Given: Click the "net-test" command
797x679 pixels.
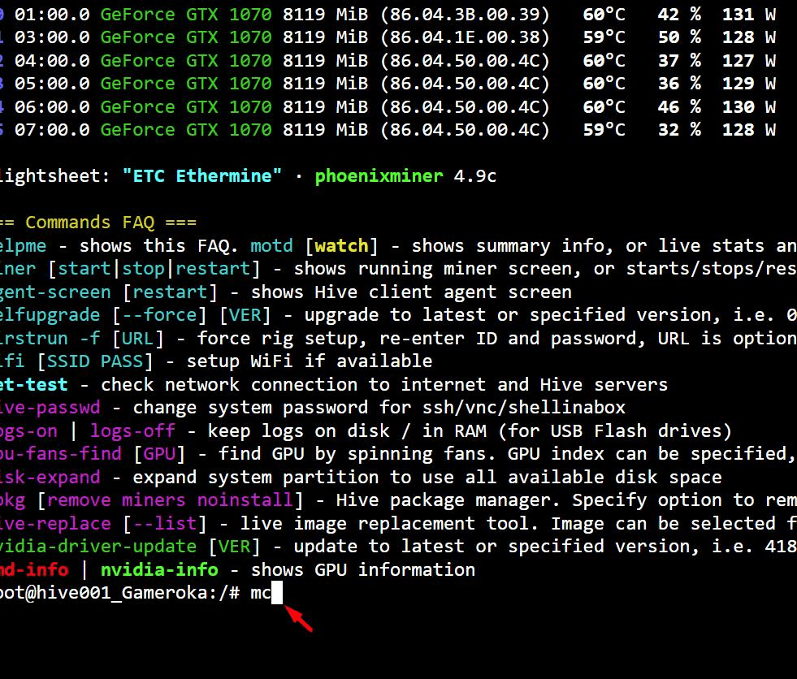Looking at the screenshot, I should click(33, 384).
